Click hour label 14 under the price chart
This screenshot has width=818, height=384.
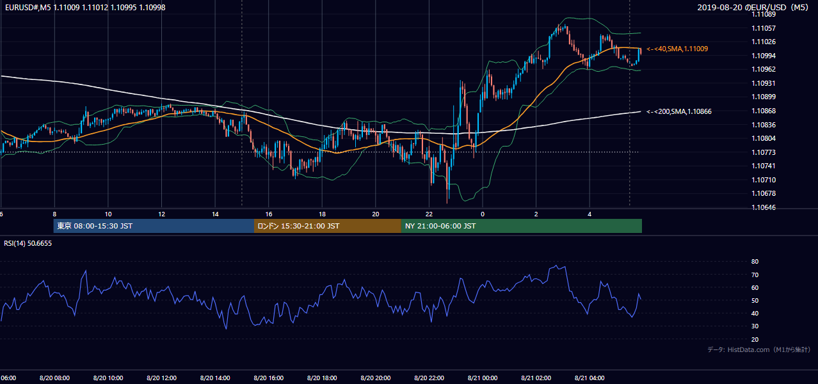215,214
